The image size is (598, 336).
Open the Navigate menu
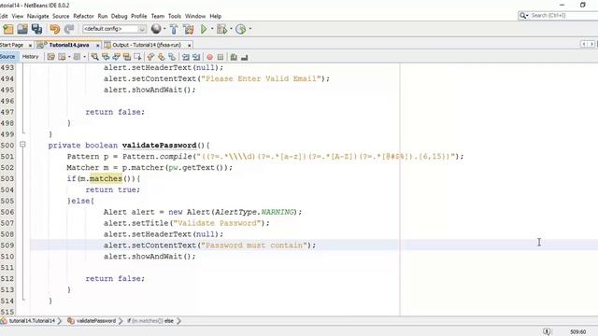coord(37,16)
